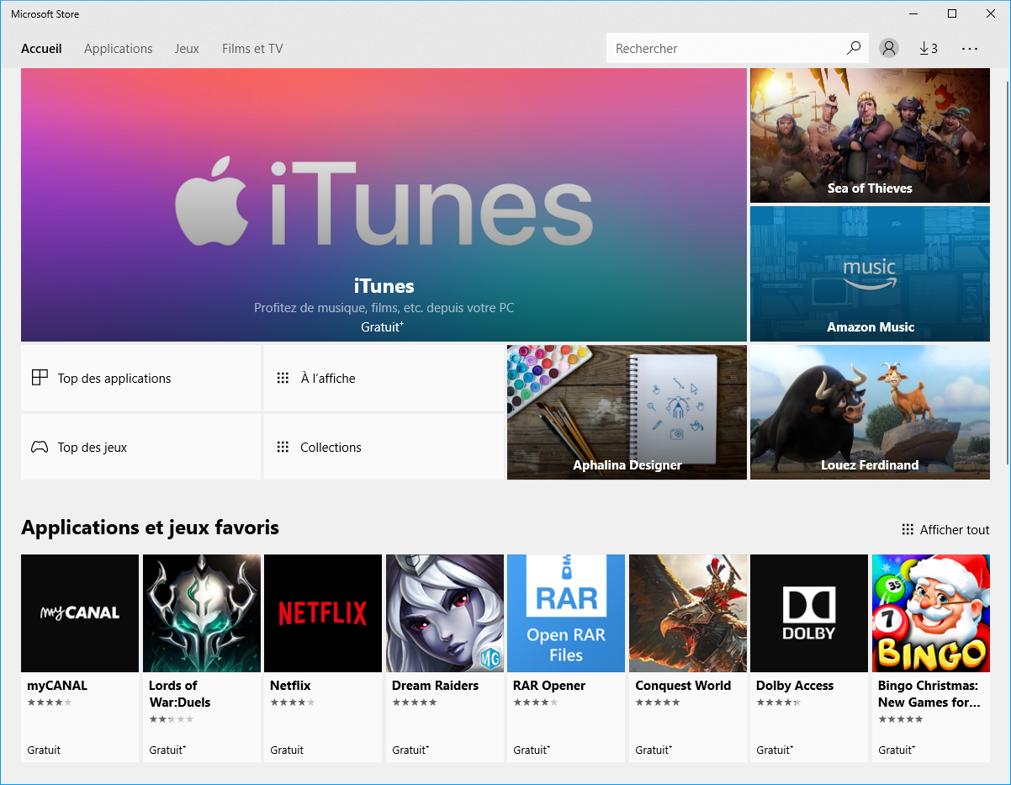
Task: Open the Dream Raiders artwork
Action: click(445, 613)
